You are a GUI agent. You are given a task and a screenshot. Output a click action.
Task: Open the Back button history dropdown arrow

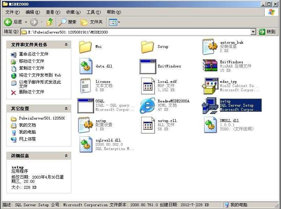pos(26,22)
